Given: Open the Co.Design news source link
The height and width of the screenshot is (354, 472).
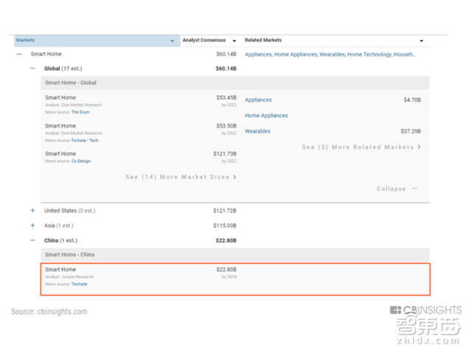Looking at the screenshot, I should [x=81, y=161].
